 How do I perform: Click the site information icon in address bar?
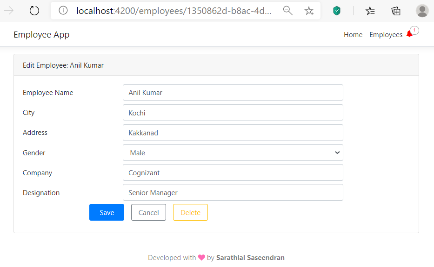pos(63,10)
